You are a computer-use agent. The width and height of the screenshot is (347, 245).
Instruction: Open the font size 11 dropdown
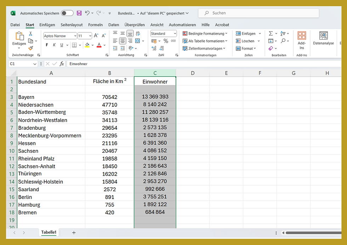click(x=90, y=36)
